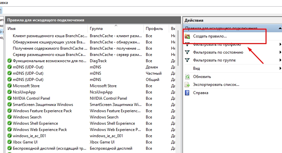
Task: Expand the "Фильтровать по состоянию" submenu arrow
Action: pos(280,52)
